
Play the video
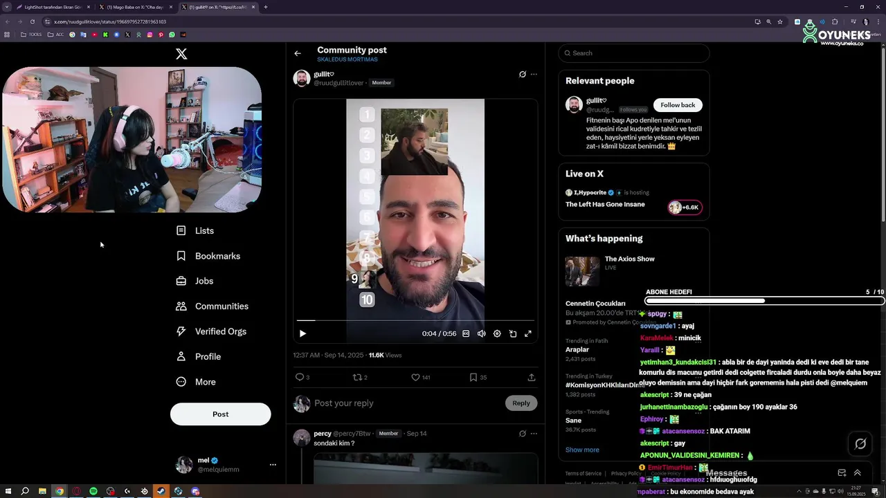(302, 333)
